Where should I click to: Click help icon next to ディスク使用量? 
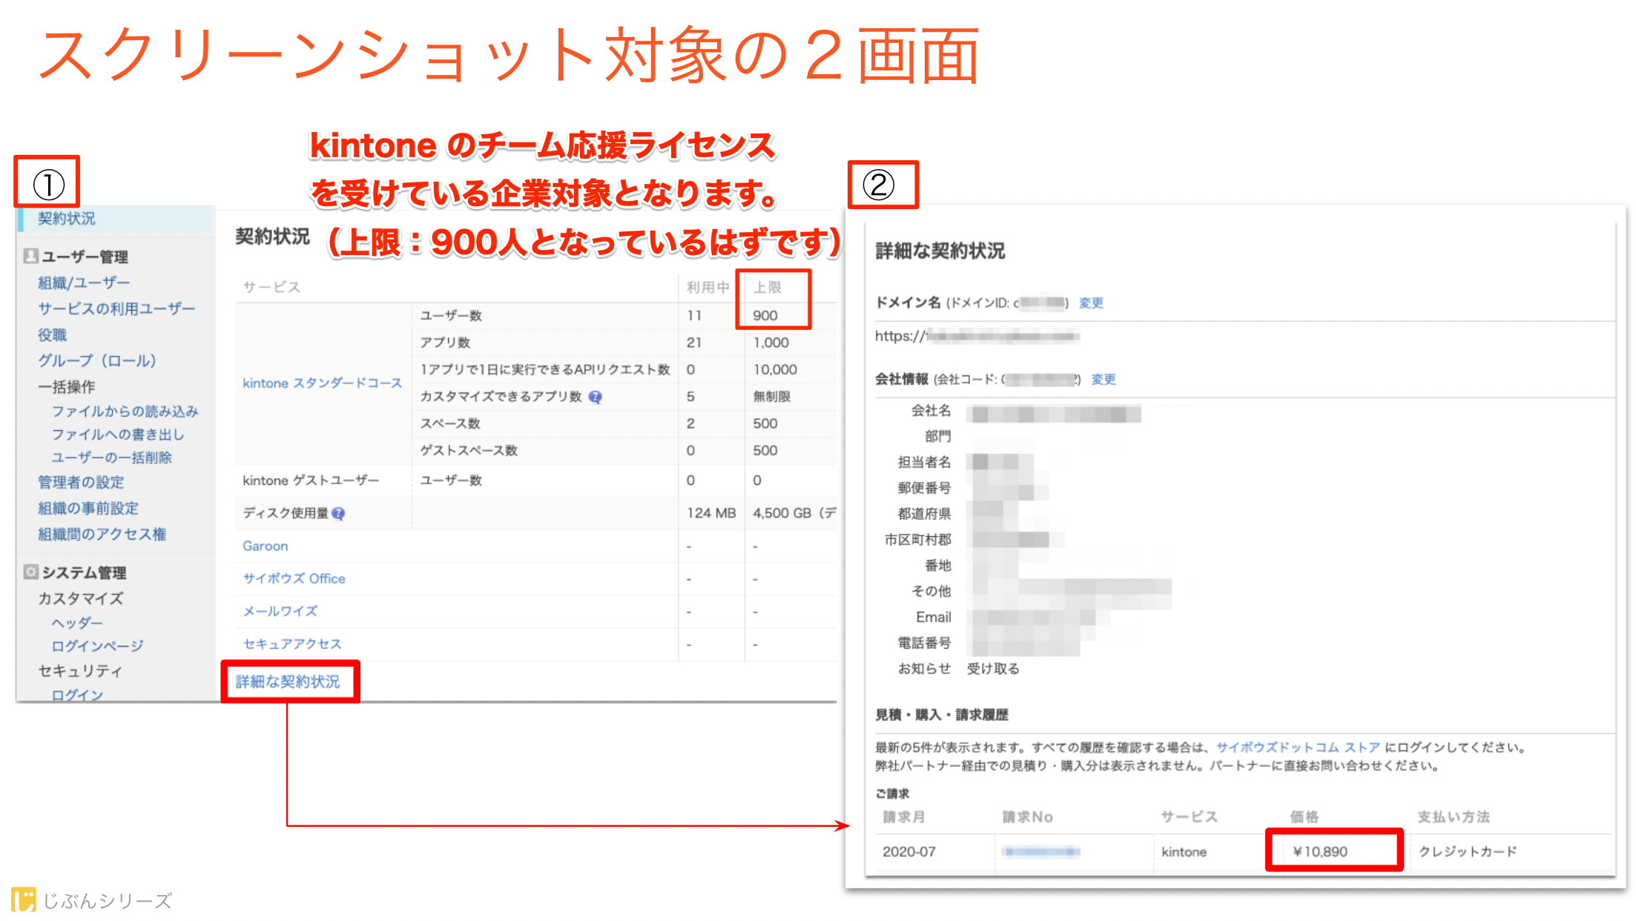click(x=338, y=513)
